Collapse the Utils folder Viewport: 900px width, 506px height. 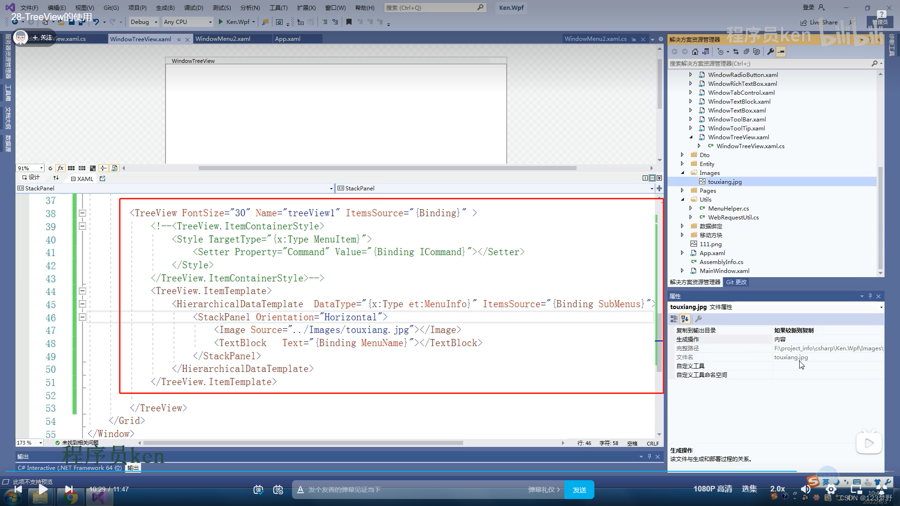682,199
